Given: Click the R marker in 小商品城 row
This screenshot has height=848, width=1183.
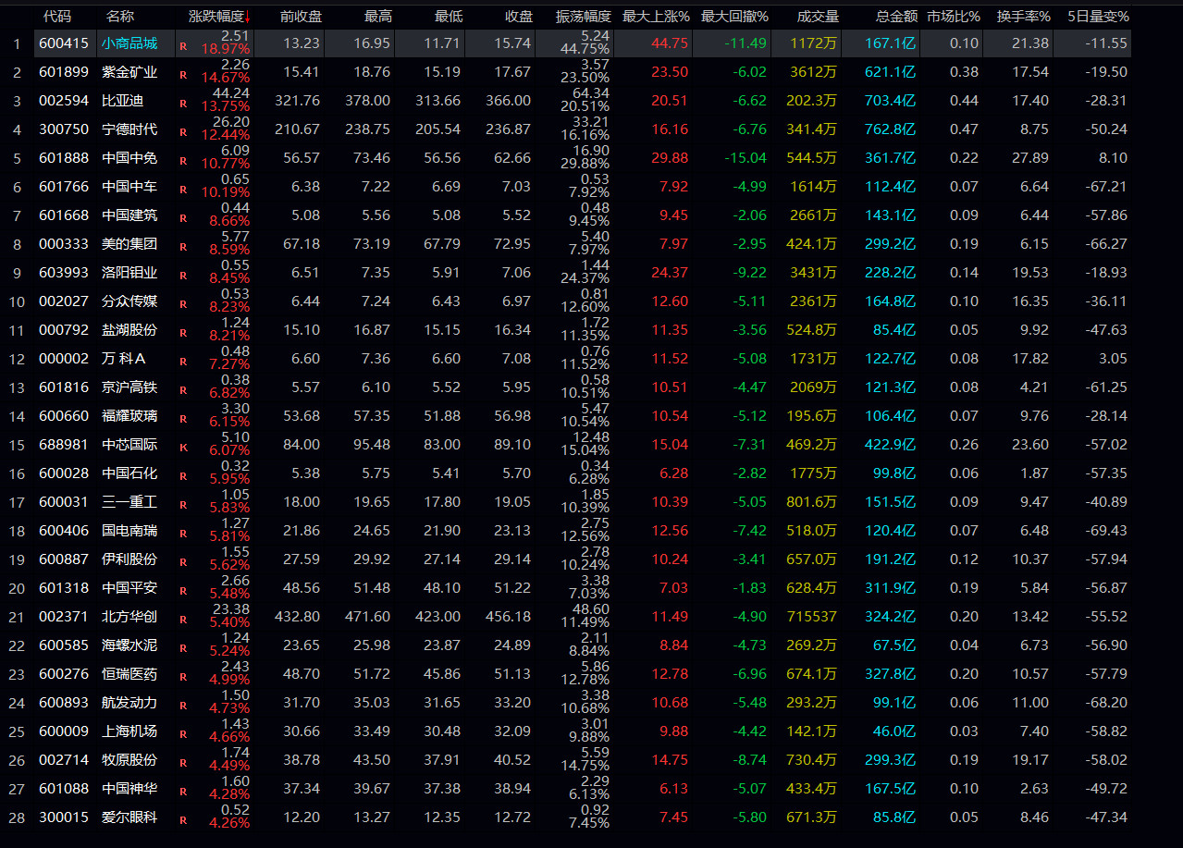Looking at the screenshot, I should pyautogui.click(x=182, y=44).
